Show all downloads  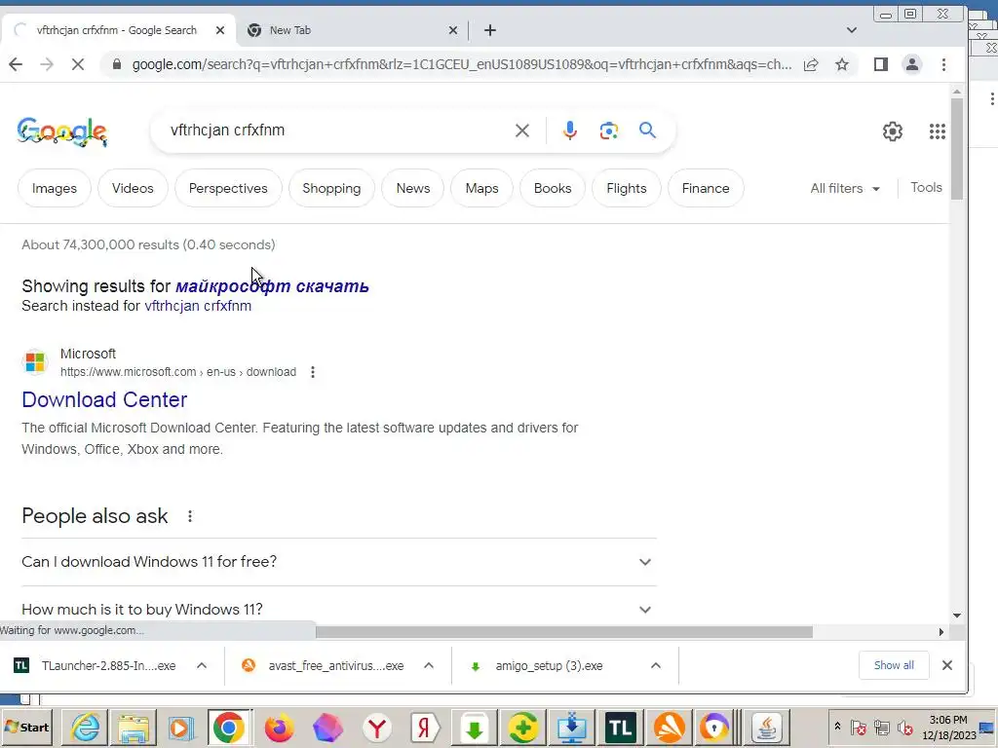894,665
